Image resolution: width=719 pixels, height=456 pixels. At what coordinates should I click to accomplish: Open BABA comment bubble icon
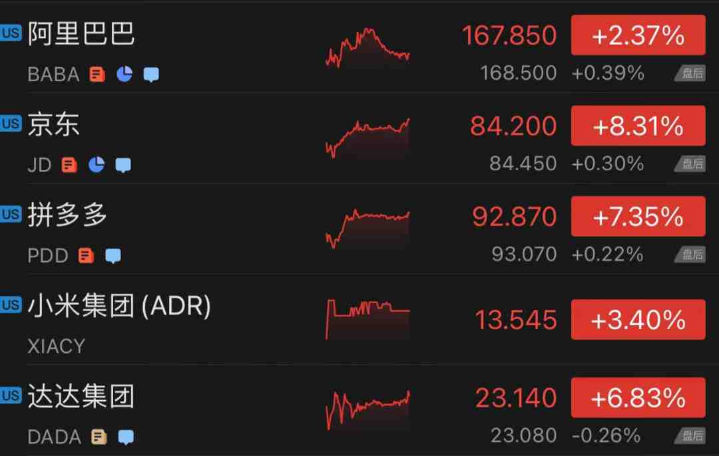(x=151, y=74)
